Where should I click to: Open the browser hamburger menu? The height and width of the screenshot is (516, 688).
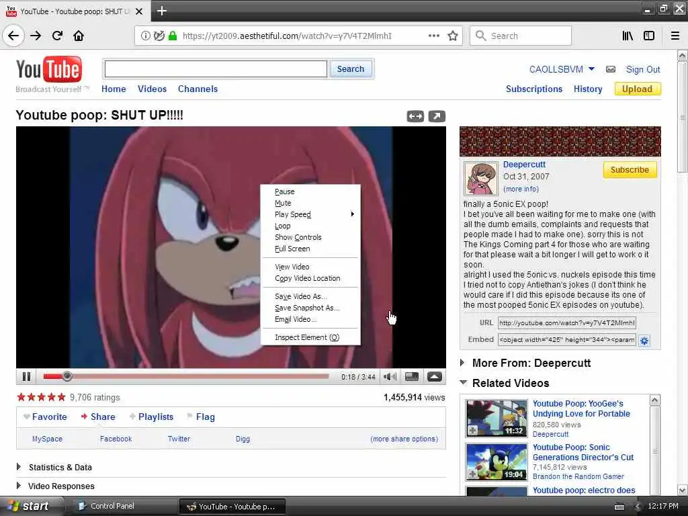(x=675, y=36)
